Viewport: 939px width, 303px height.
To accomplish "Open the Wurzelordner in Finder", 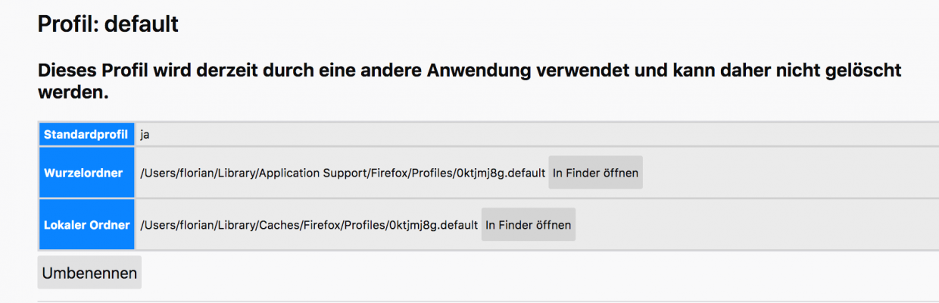I will tap(595, 173).
